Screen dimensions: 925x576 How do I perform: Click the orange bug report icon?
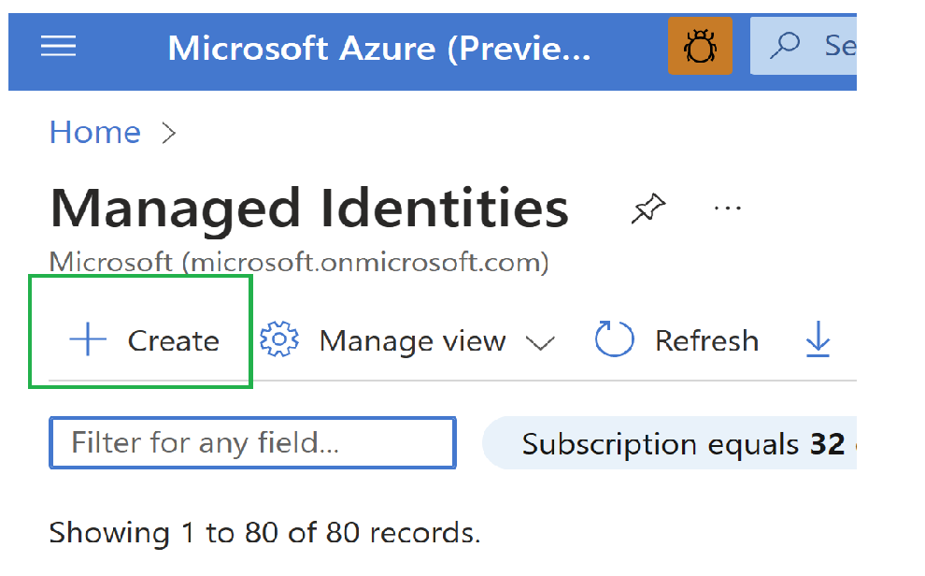pyautogui.click(x=700, y=46)
